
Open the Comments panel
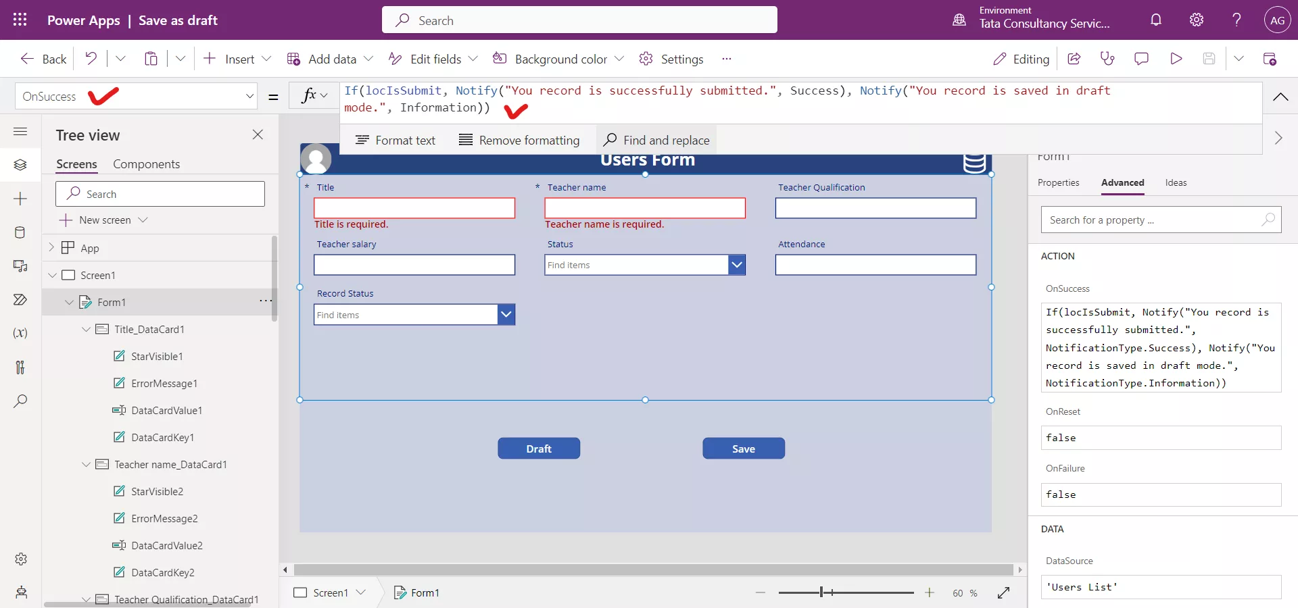[x=1142, y=59]
